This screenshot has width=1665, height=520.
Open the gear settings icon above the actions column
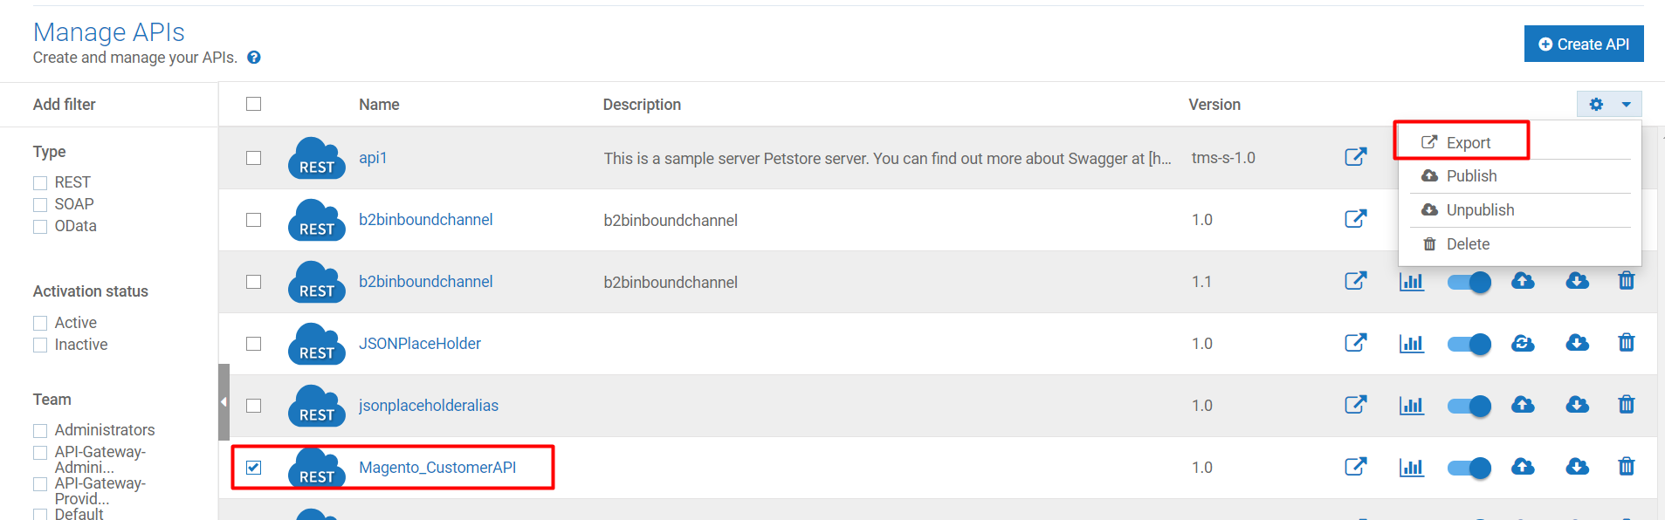click(x=1596, y=104)
